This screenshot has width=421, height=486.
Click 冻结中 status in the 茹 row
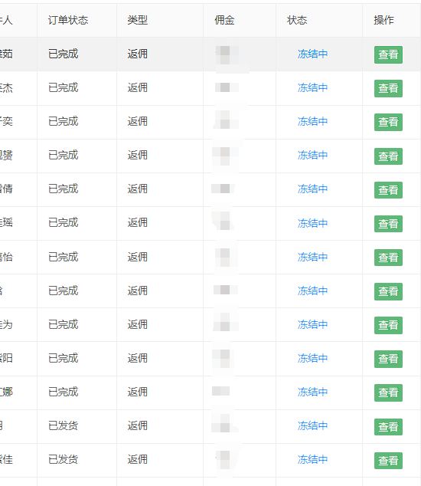pyautogui.click(x=312, y=54)
